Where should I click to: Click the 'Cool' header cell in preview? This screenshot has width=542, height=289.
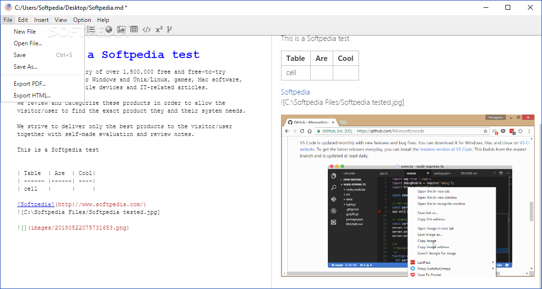pyautogui.click(x=346, y=58)
